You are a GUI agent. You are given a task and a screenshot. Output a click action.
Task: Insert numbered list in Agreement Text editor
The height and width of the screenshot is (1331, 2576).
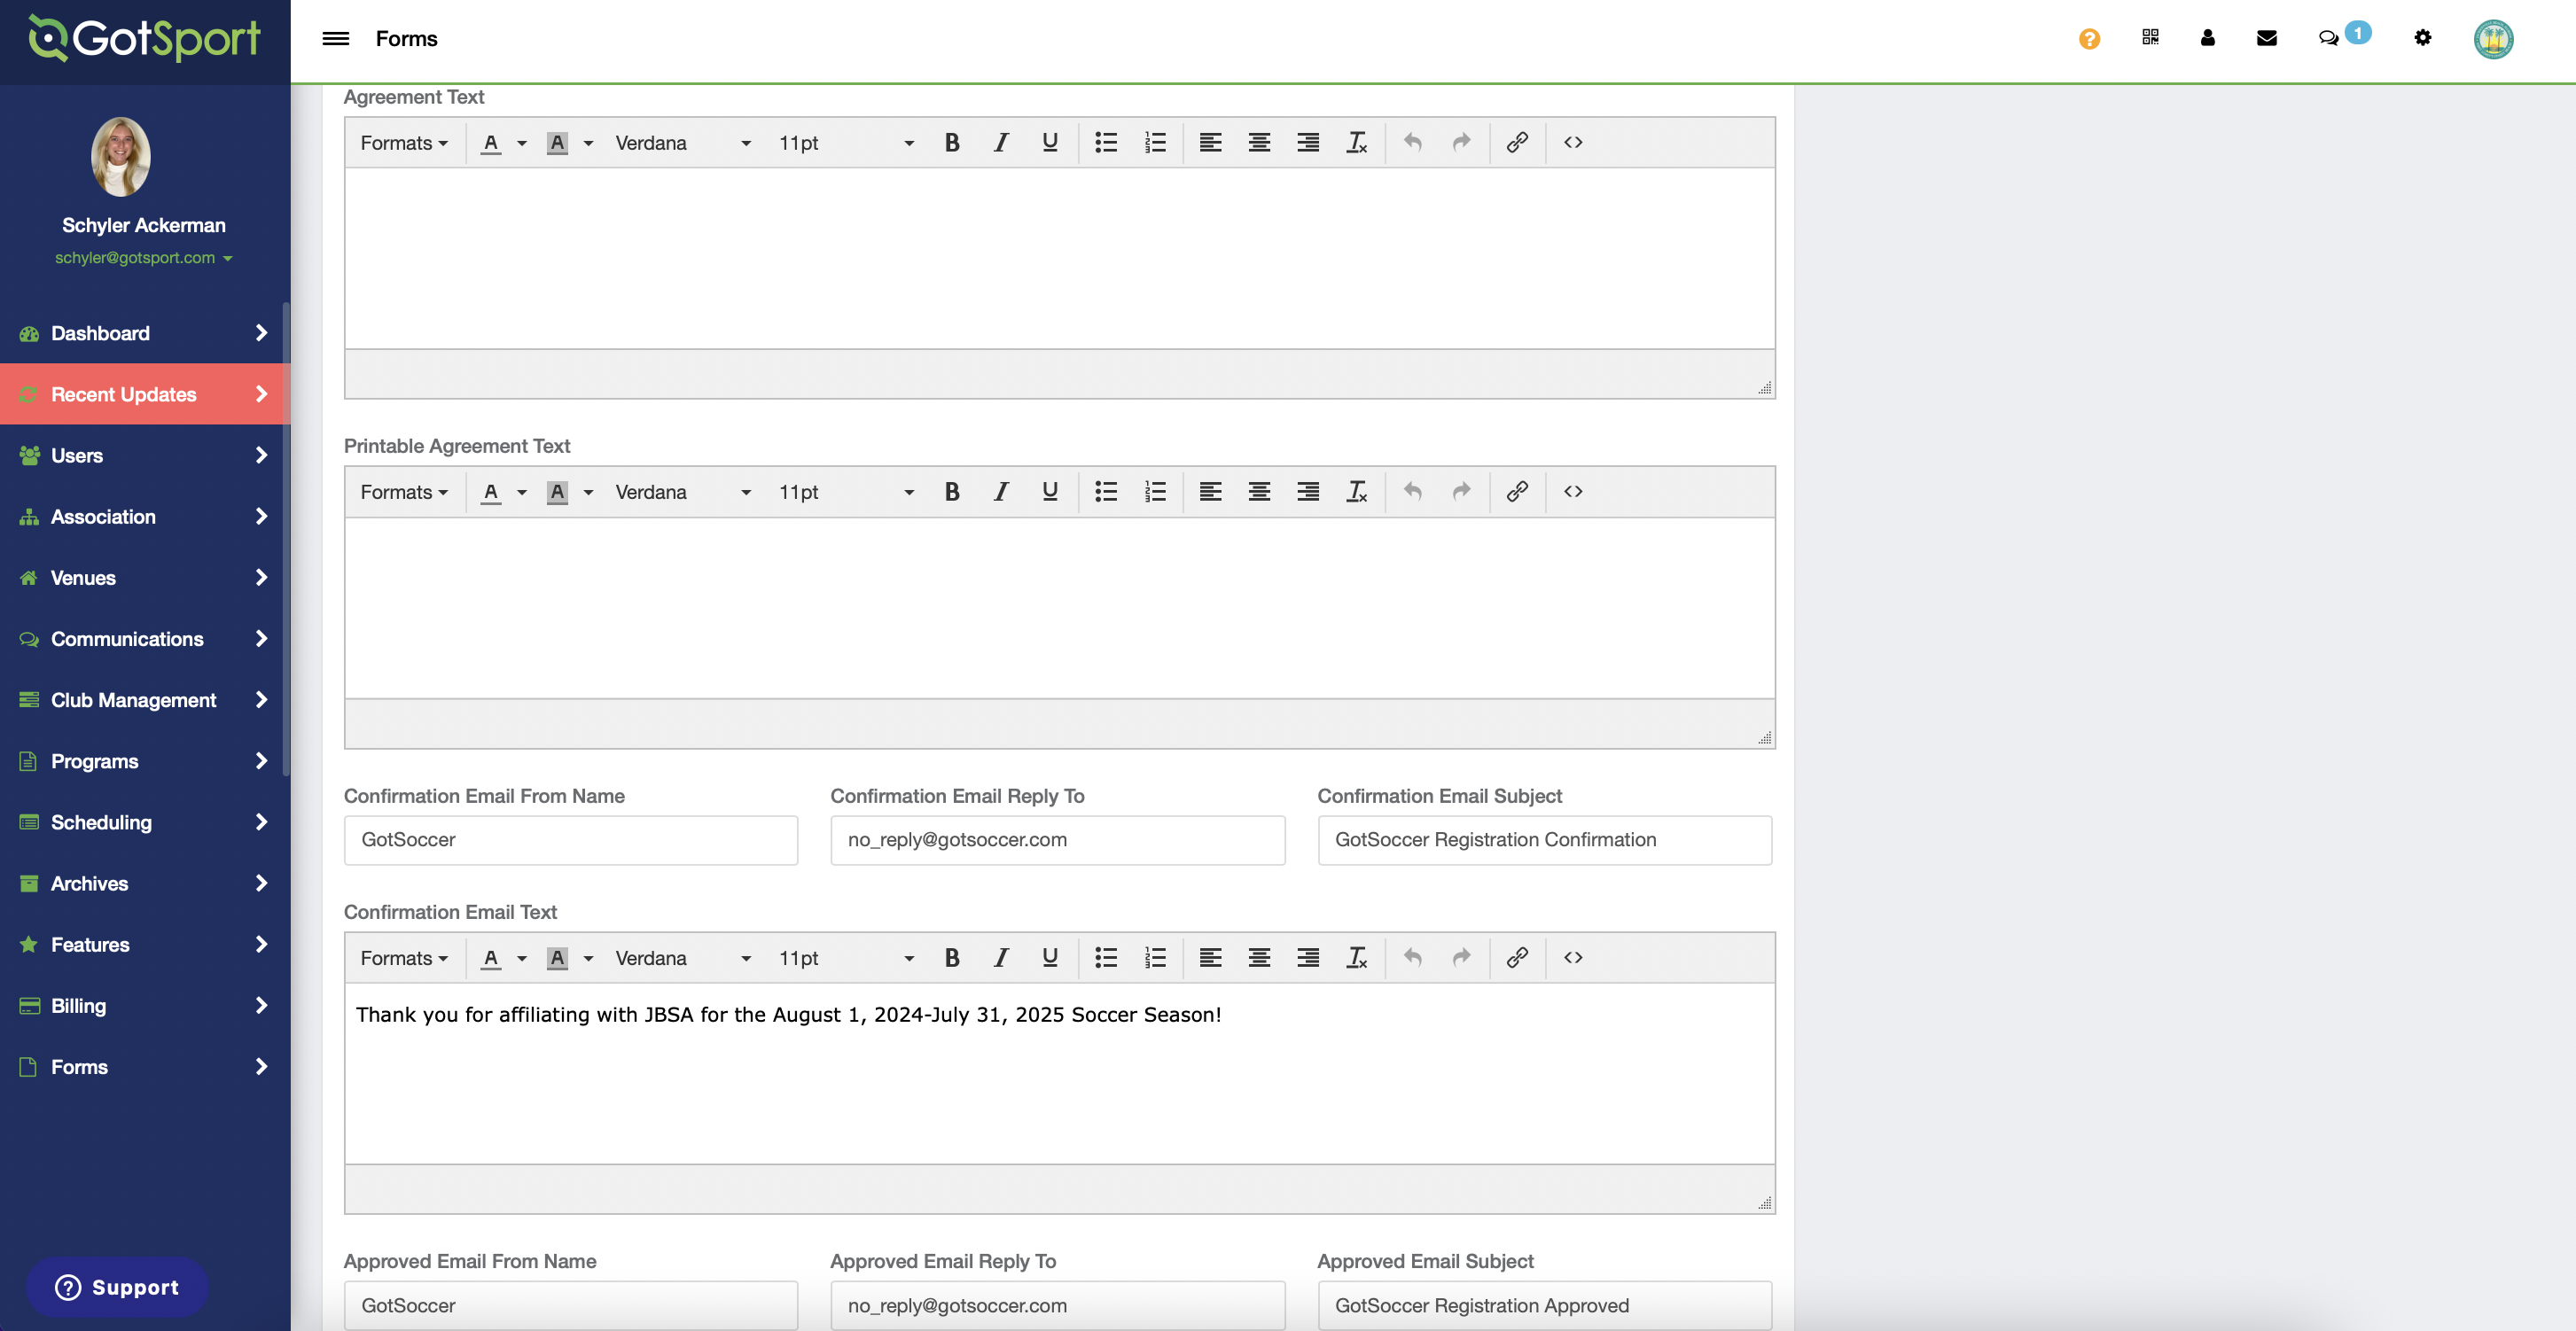pyautogui.click(x=1155, y=143)
